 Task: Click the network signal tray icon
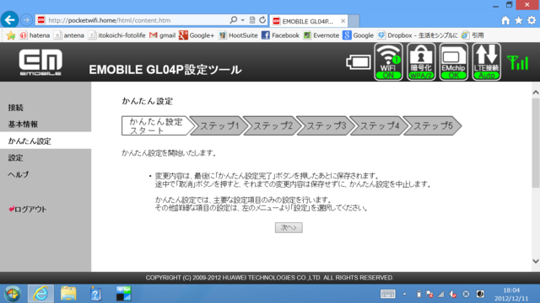point(441,294)
